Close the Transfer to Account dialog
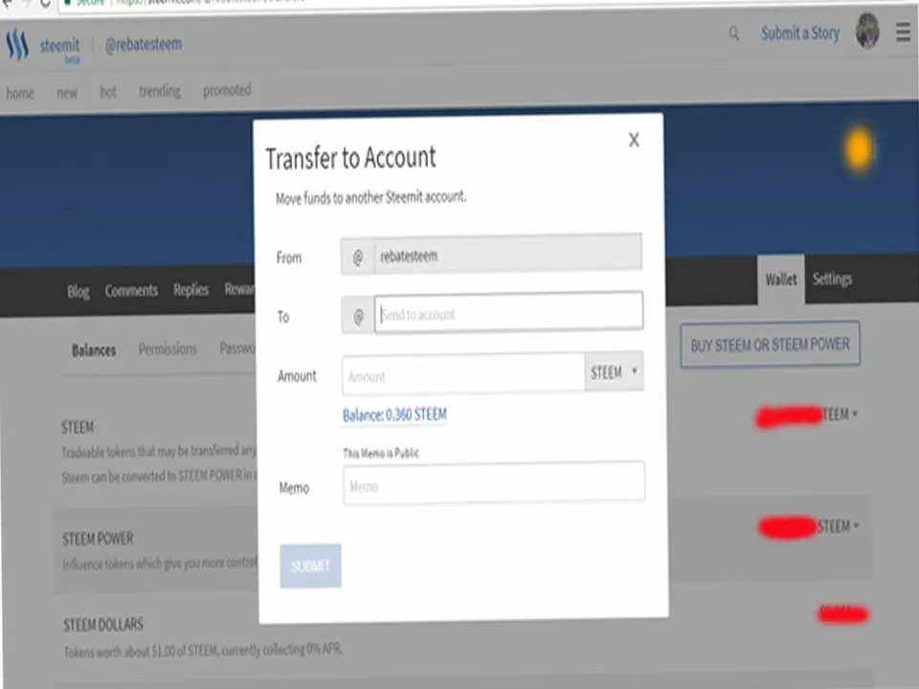This screenshot has height=689, width=919. click(634, 140)
